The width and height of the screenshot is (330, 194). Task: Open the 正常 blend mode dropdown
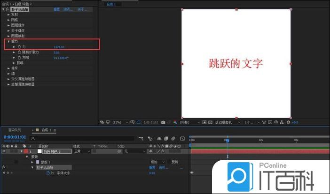(x=80, y=151)
